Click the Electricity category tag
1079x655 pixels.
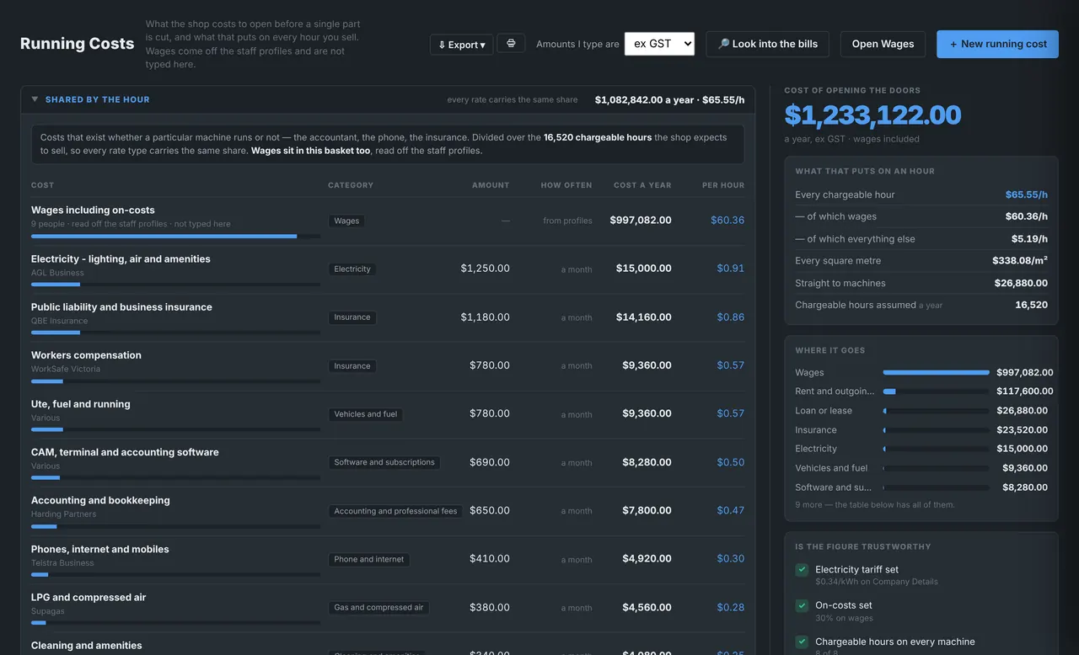[x=352, y=269]
